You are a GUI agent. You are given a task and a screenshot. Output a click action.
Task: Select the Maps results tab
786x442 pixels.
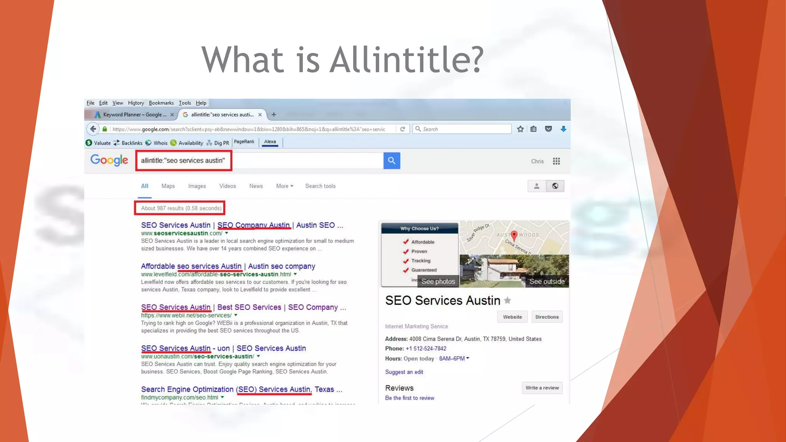[168, 186]
